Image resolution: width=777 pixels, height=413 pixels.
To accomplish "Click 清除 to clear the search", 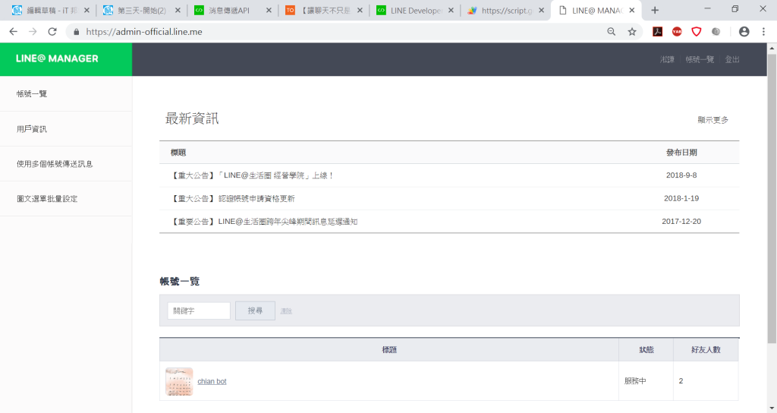I will pyautogui.click(x=286, y=311).
